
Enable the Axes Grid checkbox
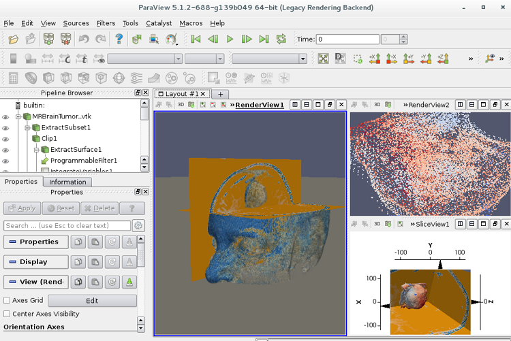7,300
